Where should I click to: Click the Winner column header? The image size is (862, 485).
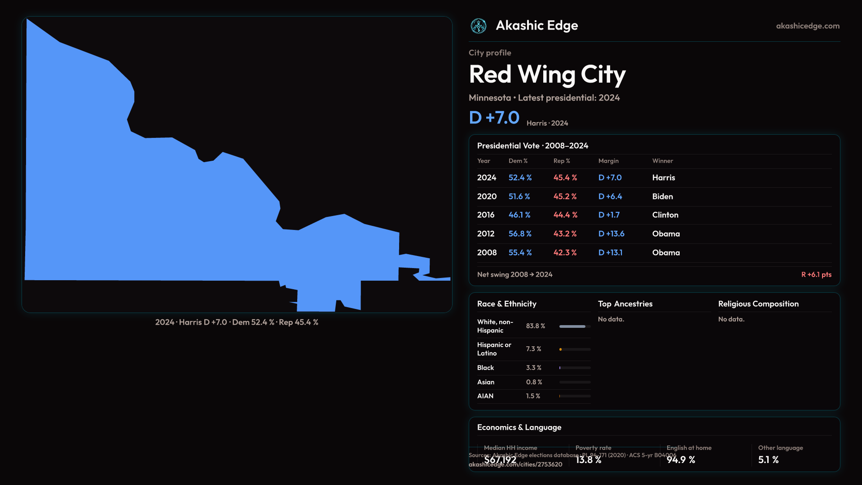662,161
